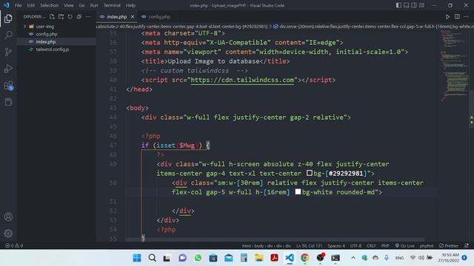This screenshot has width=474, height=266.
Task: Show hidden system tray icons
Action: [353, 258]
